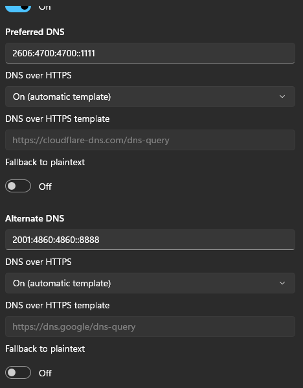This screenshot has height=388, width=303.
Task: Click the Fallback to plaintext label under cloudflare template
Action: click(x=45, y=163)
